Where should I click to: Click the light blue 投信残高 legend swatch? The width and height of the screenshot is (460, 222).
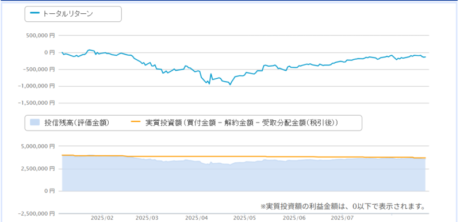pyautogui.click(x=34, y=123)
